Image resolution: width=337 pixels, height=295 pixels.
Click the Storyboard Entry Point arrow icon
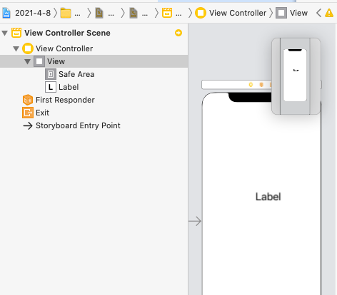28,125
